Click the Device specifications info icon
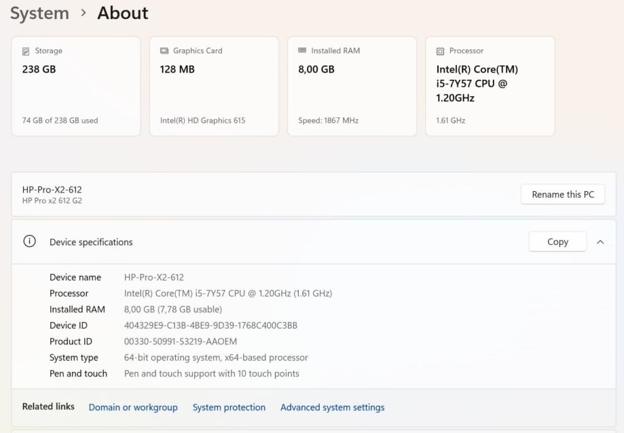 (29, 242)
